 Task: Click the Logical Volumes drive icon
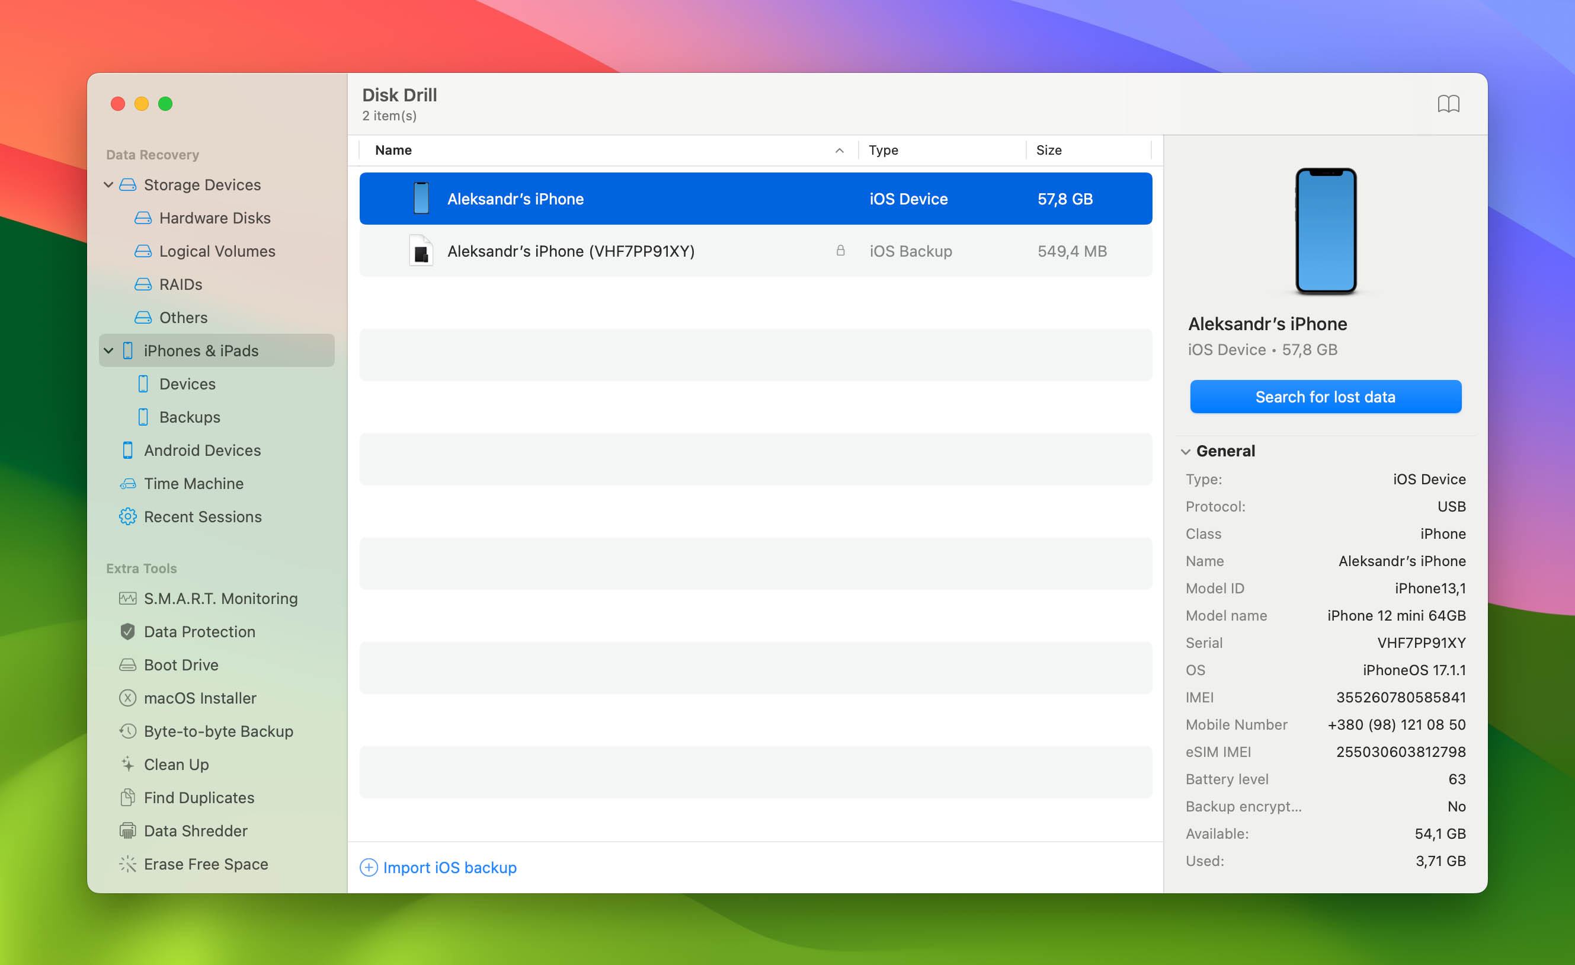[143, 251]
